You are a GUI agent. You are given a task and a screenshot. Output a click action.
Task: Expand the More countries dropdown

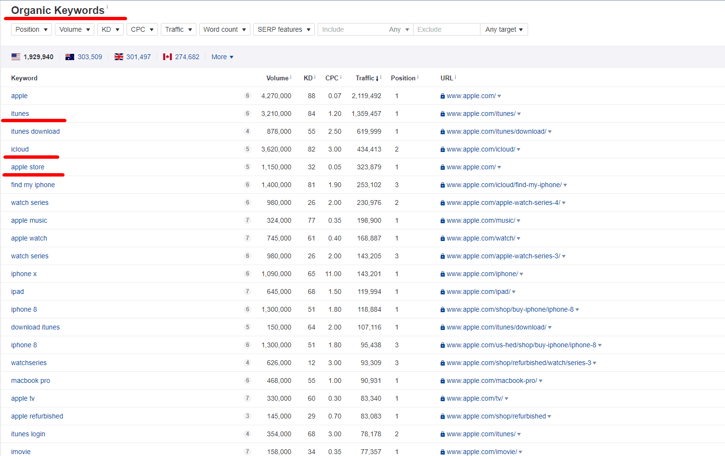click(x=222, y=57)
